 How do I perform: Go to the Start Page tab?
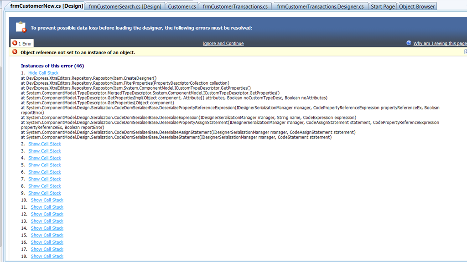382,6
